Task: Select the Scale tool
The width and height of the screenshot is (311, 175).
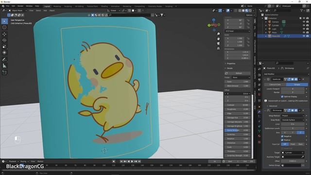Action: 4,47
